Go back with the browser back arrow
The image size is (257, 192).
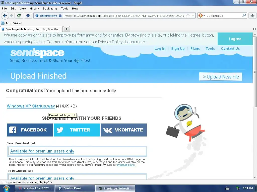click(5, 15)
